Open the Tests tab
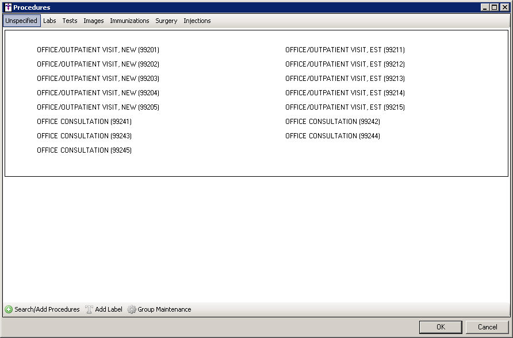Viewport: 513px width, 338px height. [x=70, y=21]
